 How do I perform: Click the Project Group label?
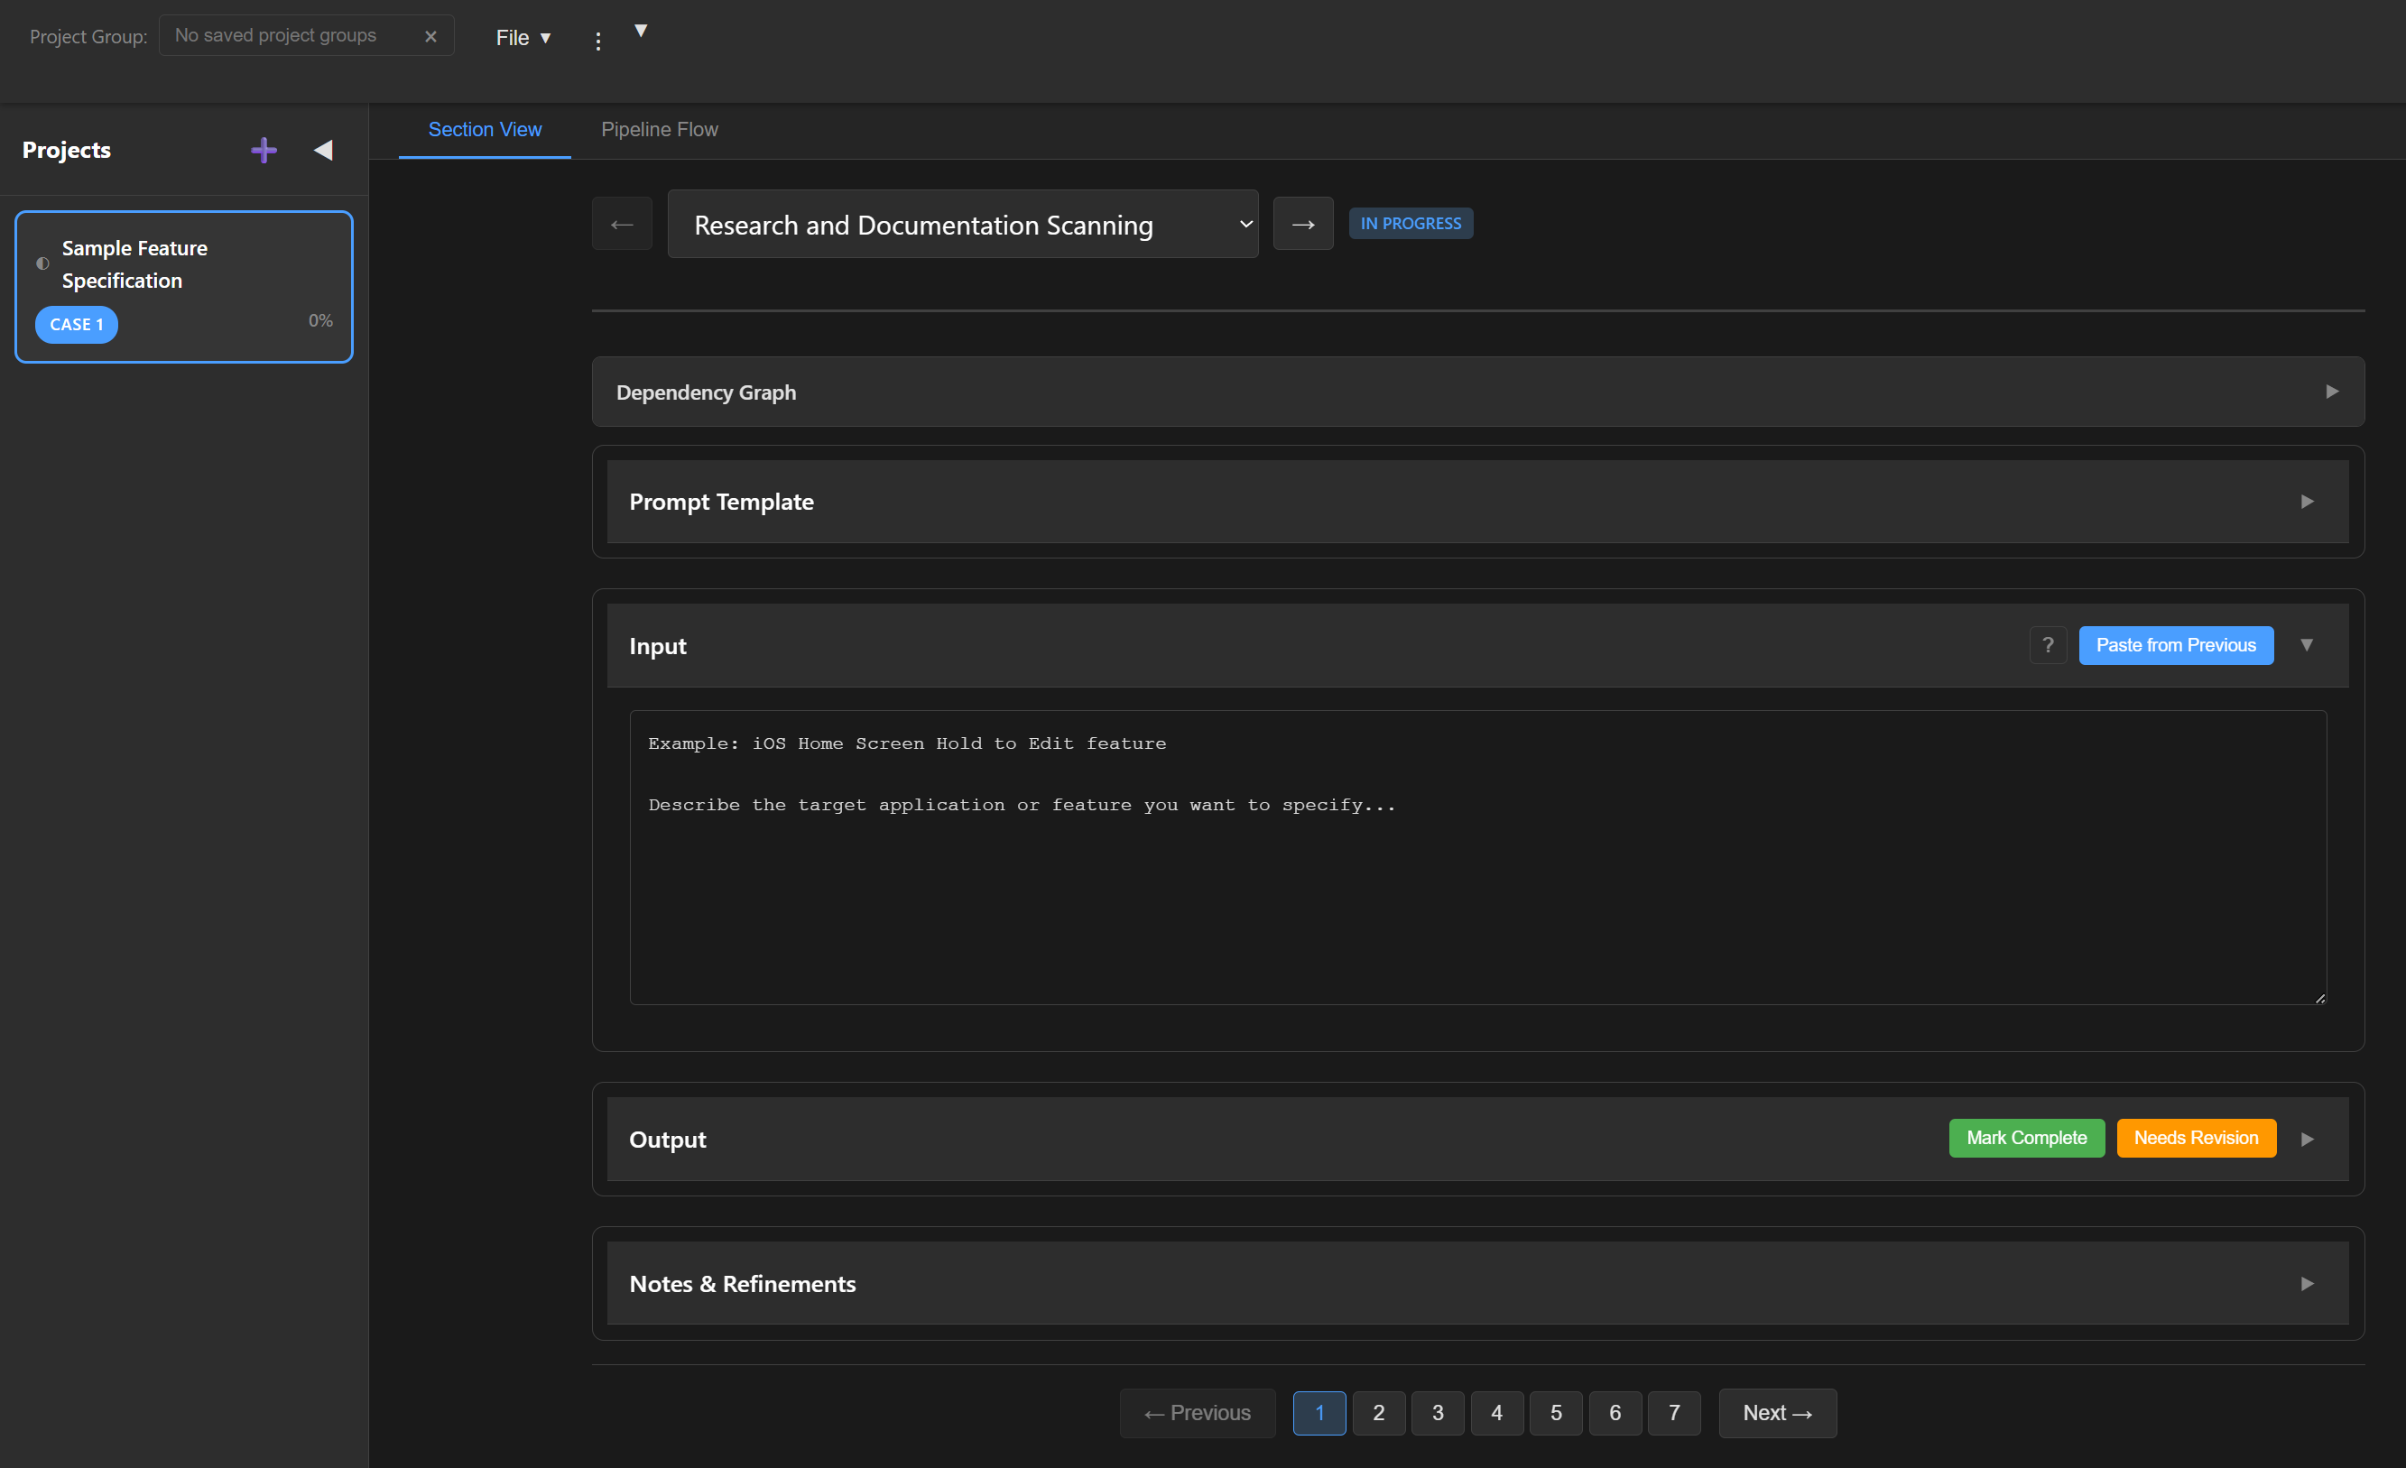coord(88,36)
